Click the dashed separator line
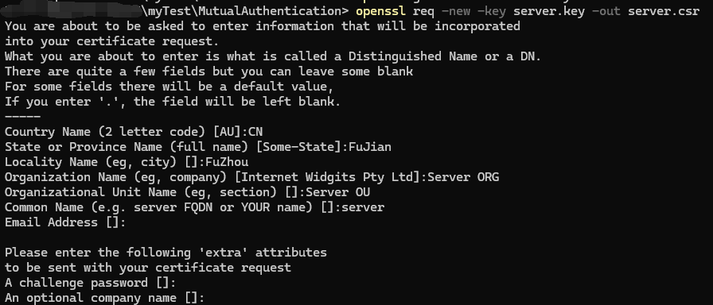Screen dimensions: 713x305 point(23,117)
